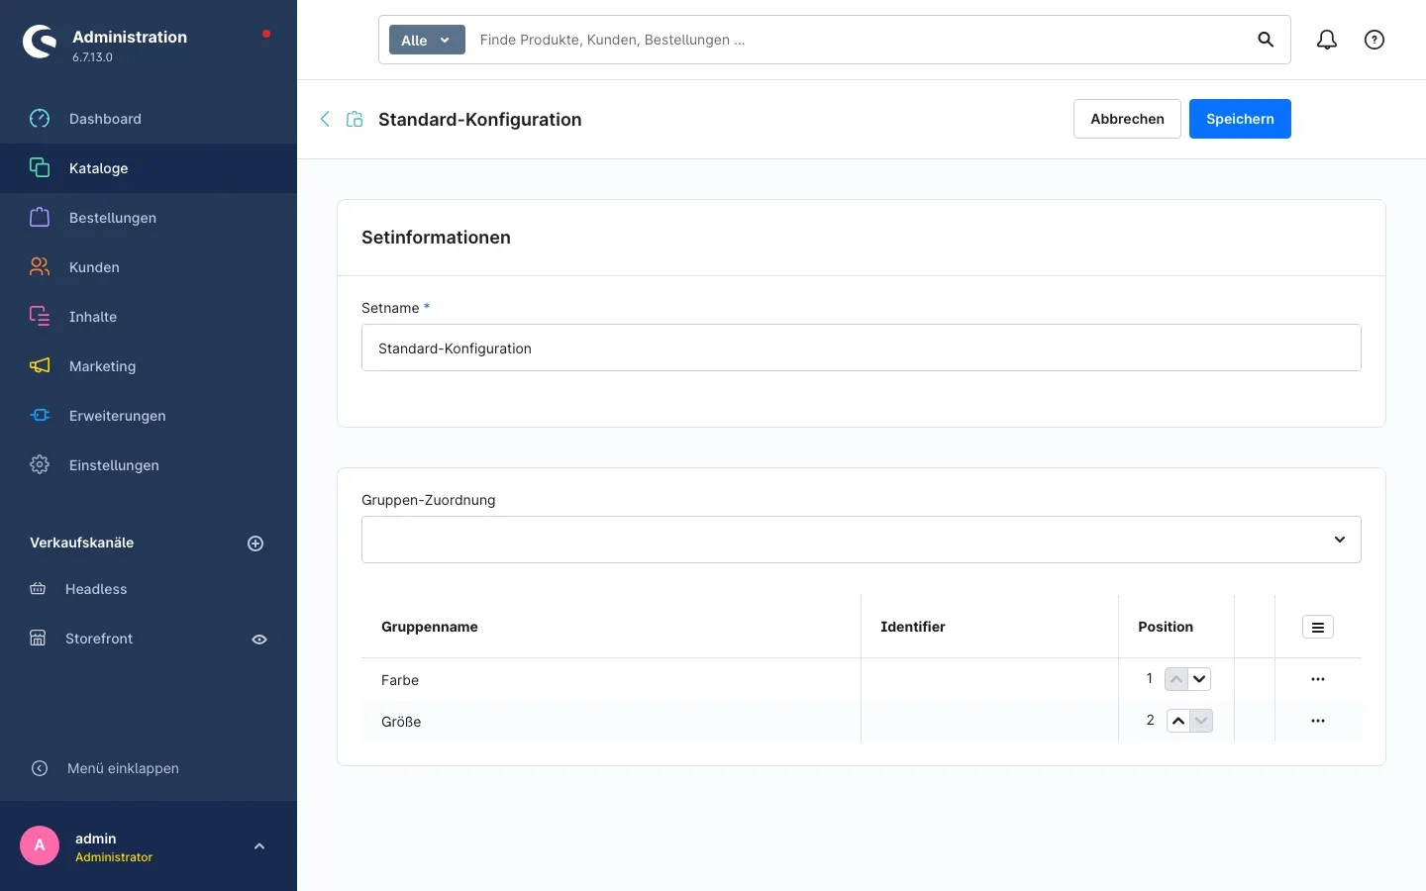Click the Identifier column header
The width and height of the screenshot is (1426, 891).
pyautogui.click(x=990, y=627)
